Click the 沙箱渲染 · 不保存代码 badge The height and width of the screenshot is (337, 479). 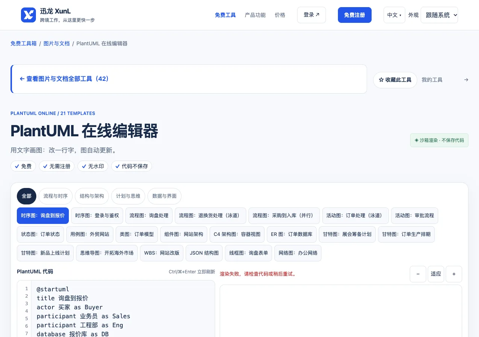439,140
